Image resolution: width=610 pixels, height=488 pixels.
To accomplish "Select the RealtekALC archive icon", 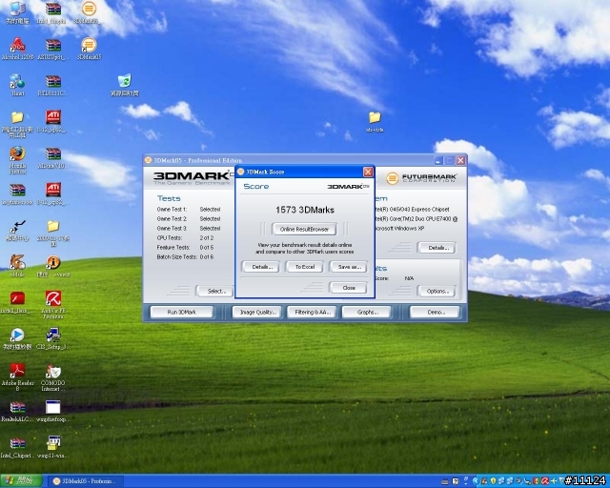I will pyautogui.click(x=17, y=412).
